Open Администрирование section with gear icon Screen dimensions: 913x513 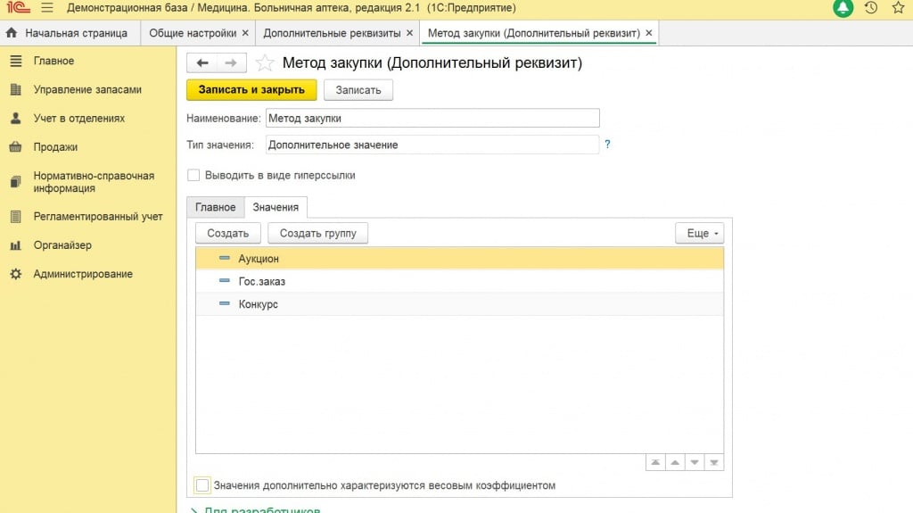(82, 274)
